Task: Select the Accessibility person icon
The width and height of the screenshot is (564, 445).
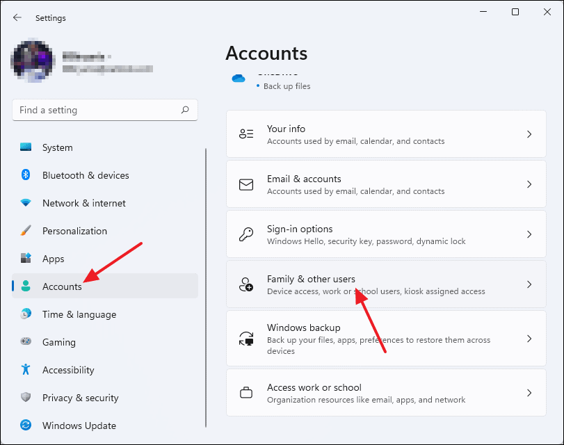Action: [x=26, y=370]
